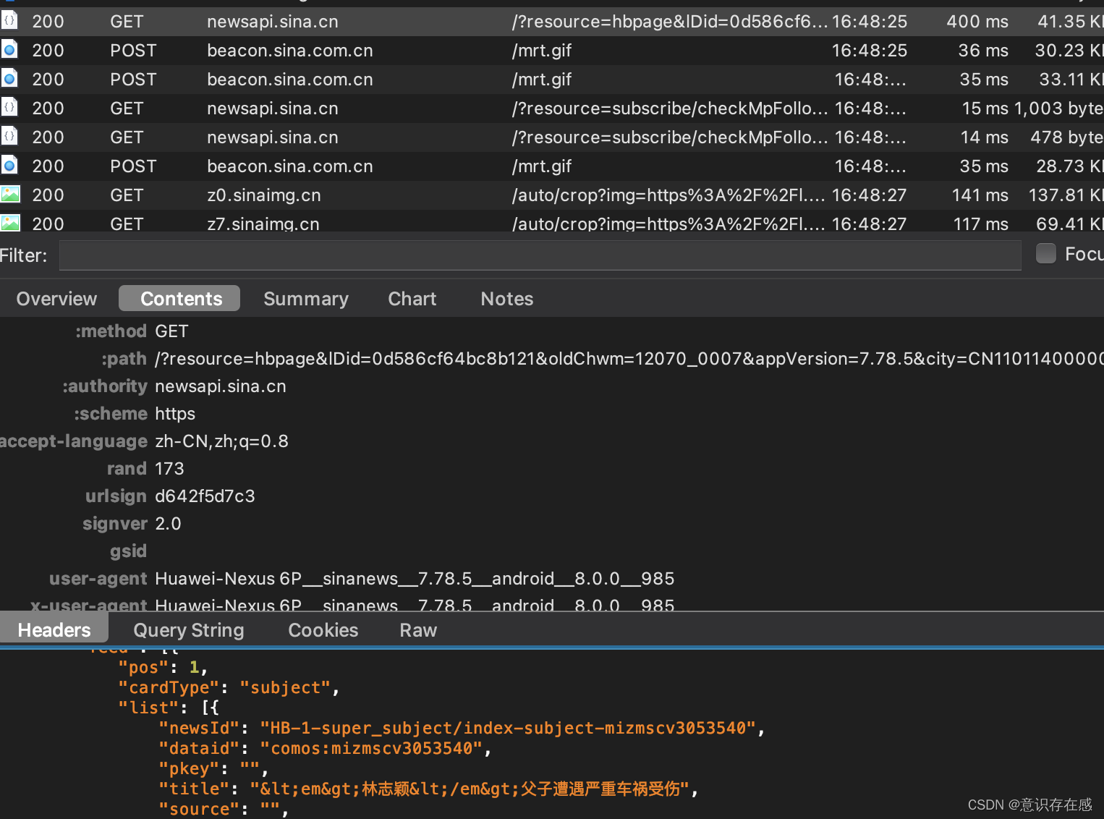This screenshot has width=1104, height=819.
Task: Switch to the Chart tab
Action: (412, 299)
